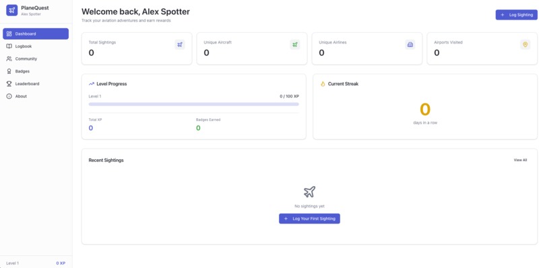Open the Dashboard sidebar item

(36, 34)
